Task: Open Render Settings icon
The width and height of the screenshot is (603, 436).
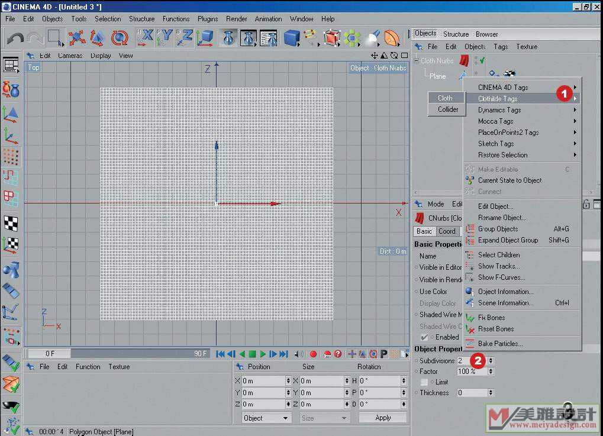Action: (269, 38)
